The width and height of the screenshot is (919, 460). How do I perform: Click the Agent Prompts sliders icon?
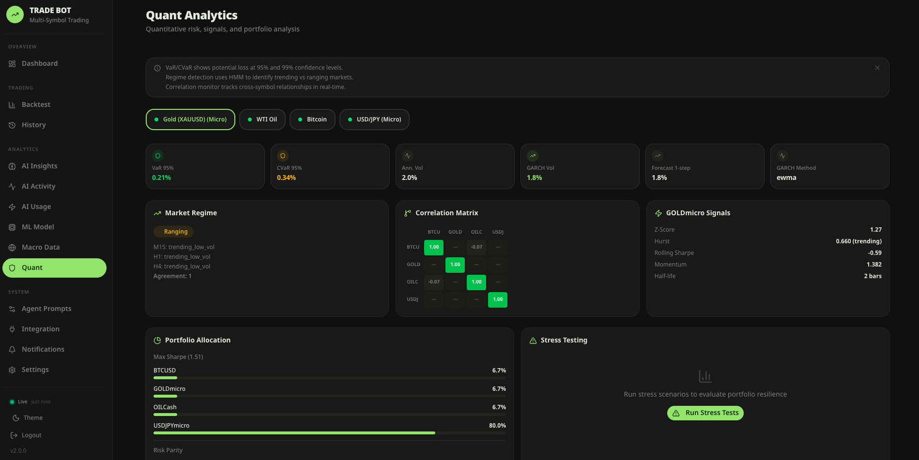pos(12,309)
